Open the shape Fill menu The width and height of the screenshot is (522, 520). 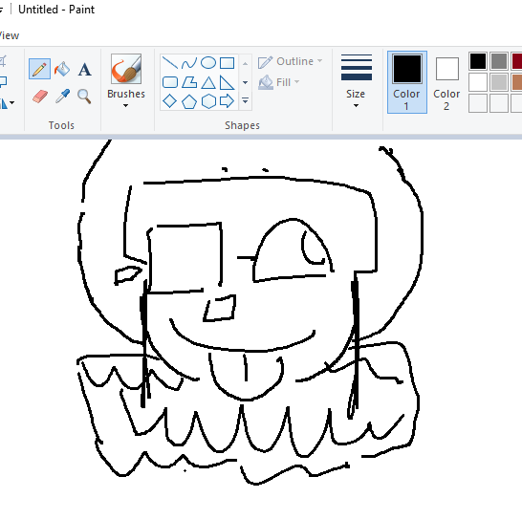tap(279, 82)
